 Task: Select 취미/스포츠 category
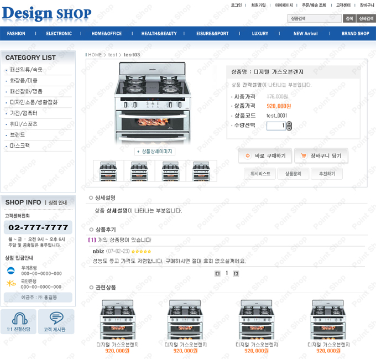click(23, 124)
